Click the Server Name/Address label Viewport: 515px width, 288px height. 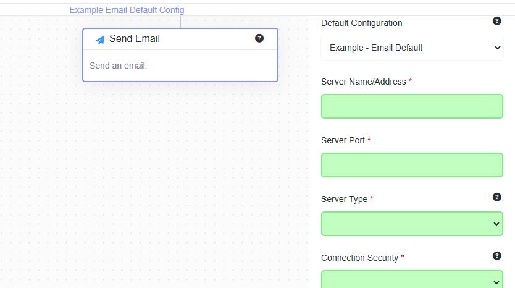pos(364,82)
